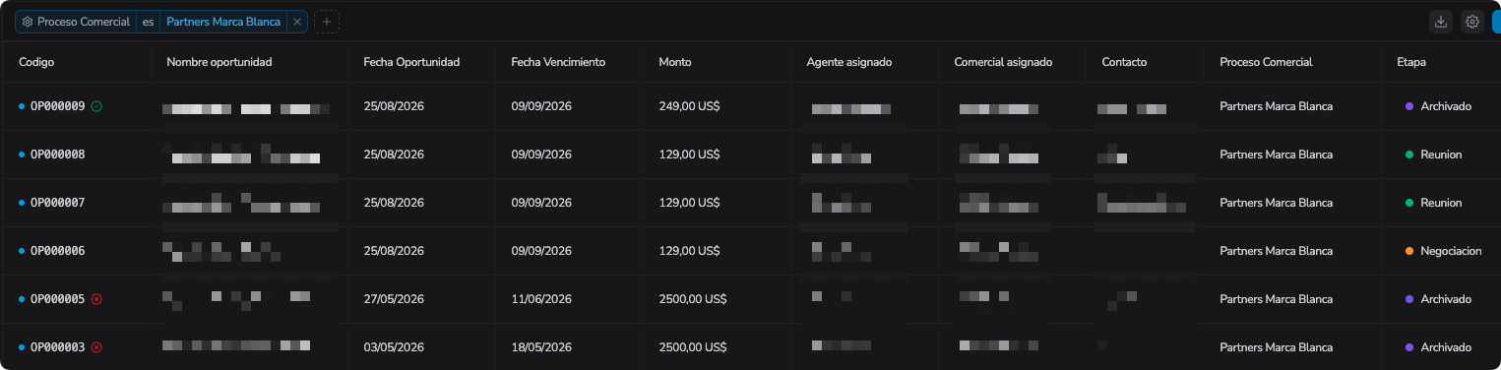The image size is (1501, 370).
Task: Sort by Fecha Vencimiento column header
Action: 558,62
